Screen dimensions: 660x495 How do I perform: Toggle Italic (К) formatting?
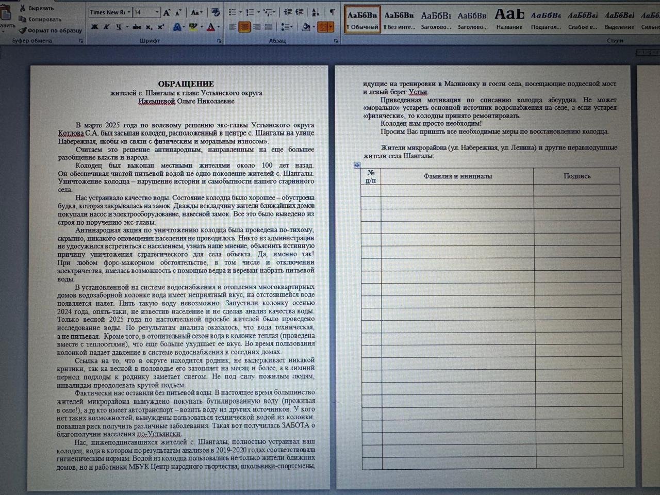click(x=107, y=27)
